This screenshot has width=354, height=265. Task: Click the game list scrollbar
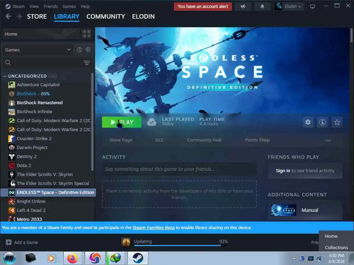point(92,122)
